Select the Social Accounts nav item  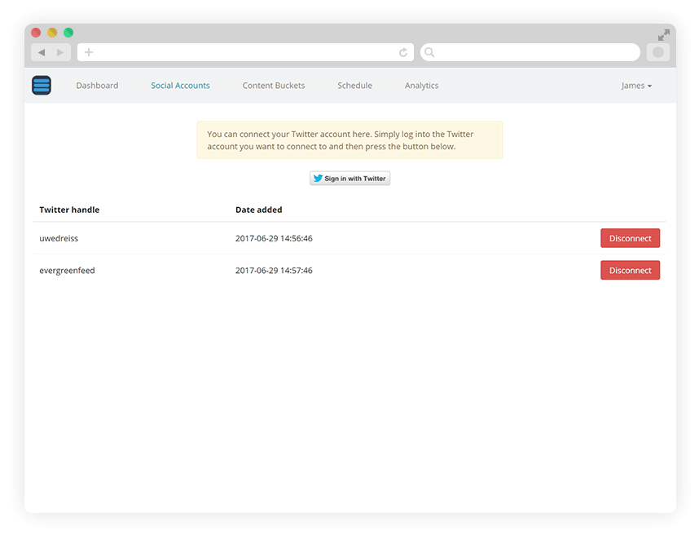180,86
